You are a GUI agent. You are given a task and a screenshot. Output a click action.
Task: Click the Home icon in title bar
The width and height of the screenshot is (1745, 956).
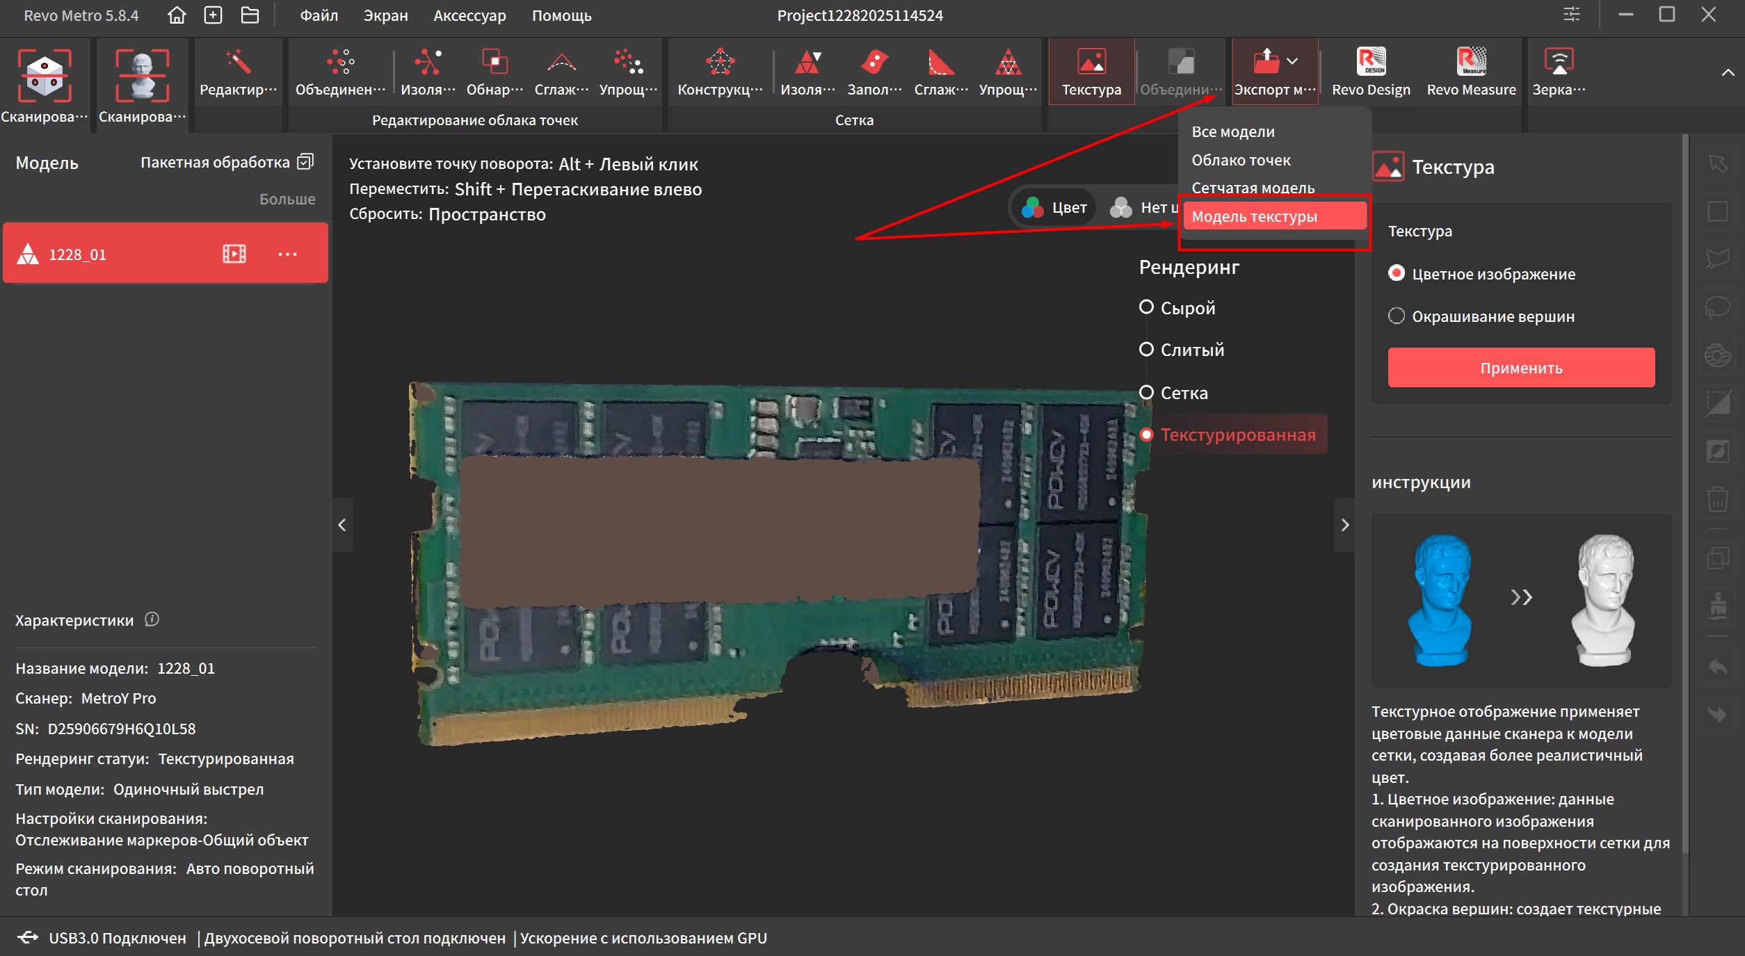tap(177, 15)
